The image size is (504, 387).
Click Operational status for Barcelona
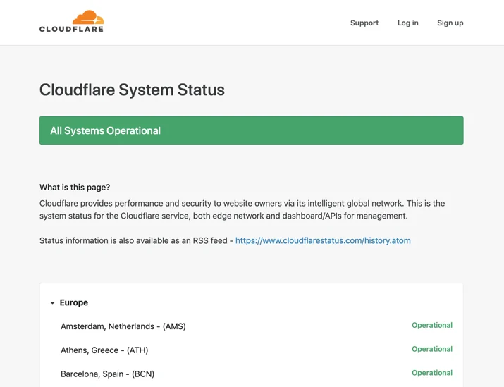432,372
